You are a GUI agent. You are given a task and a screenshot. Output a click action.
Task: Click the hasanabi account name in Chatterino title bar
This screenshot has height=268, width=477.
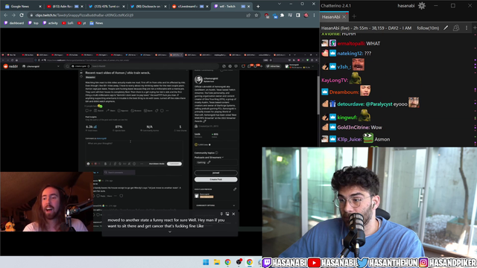click(405, 5)
